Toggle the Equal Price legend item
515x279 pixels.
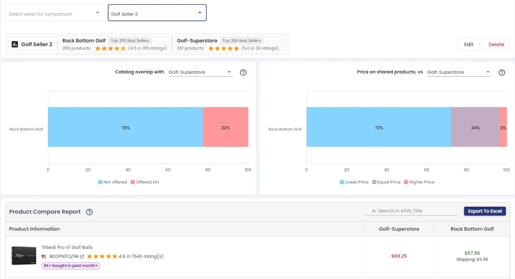pyautogui.click(x=386, y=182)
